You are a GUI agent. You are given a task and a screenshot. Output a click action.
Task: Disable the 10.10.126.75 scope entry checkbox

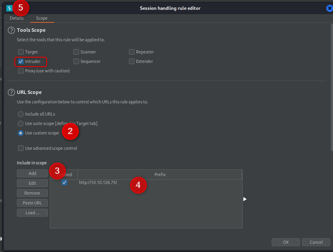64,182
